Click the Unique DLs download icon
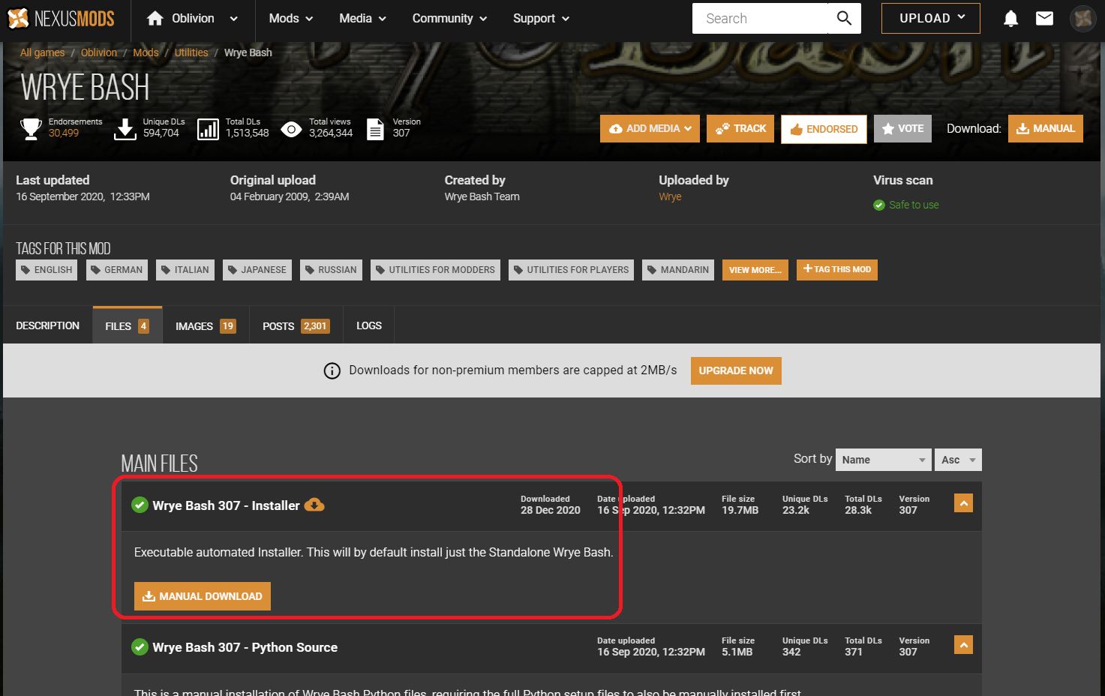The height and width of the screenshot is (696, 1105). point(125,129)
